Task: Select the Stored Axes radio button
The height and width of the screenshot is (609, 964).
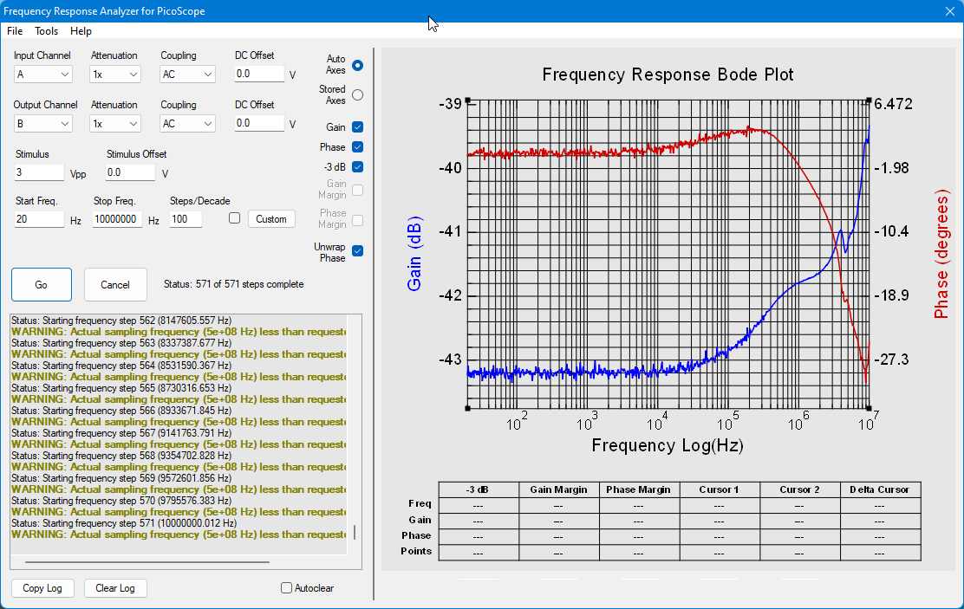Action: click(357, 95)
